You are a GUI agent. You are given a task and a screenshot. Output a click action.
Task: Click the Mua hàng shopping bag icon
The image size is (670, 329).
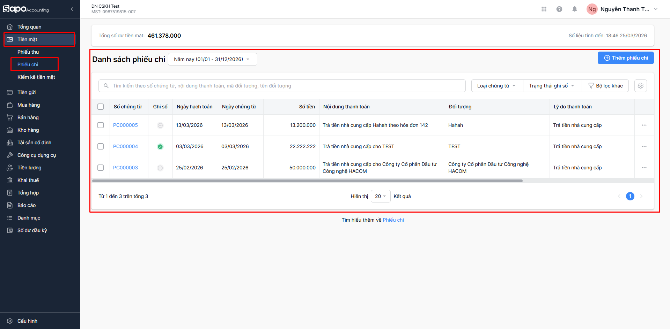pyautogui.click(x=10, y=105)
